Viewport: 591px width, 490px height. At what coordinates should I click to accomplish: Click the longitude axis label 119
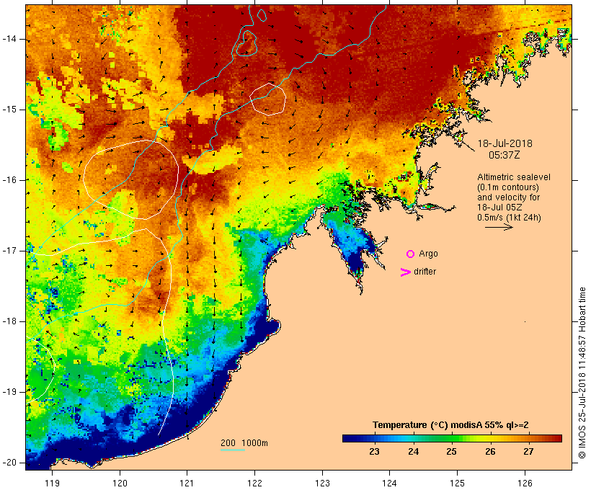coord(52,483)
